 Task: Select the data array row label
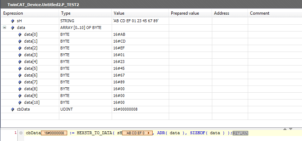coord(21,28)
